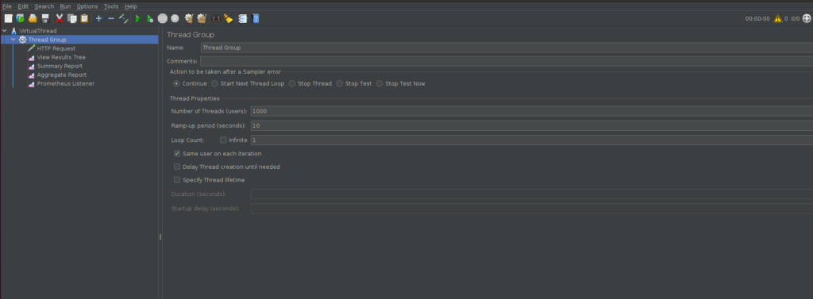
Task: Uncheck Same user on each iteration
Action: click(177, 153)
